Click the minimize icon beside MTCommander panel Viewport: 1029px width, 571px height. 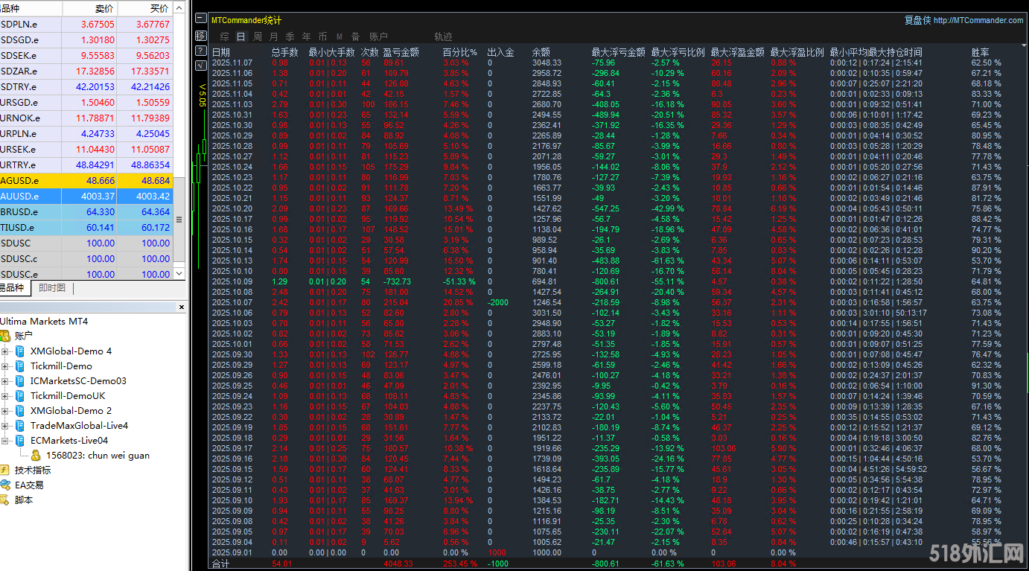201,19
